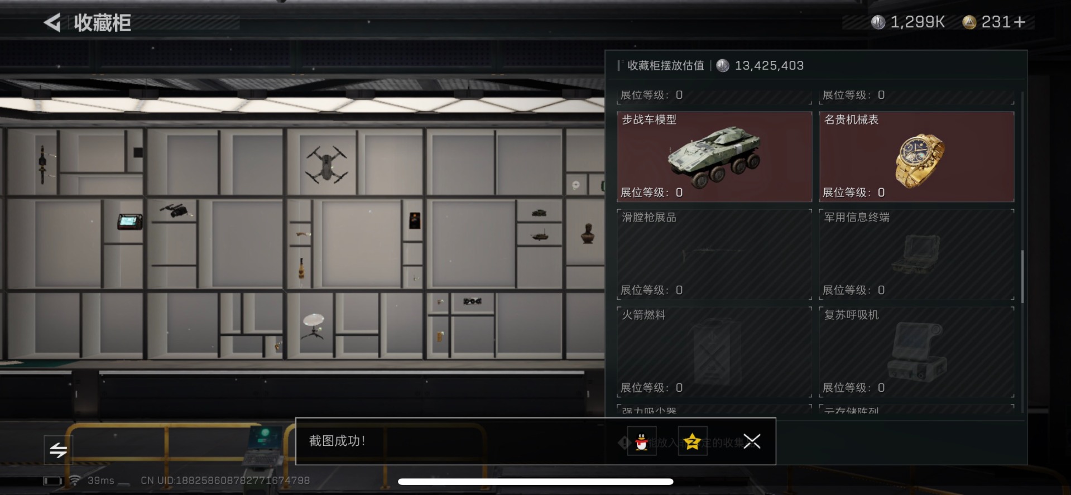
Task: Click the drone displayed in the cabinet
Action: pyautogui.click(x=326, y=165)
